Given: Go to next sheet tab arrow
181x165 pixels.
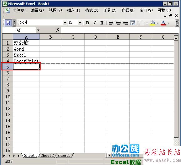Looking at the screenshot, I should pos(14,156).
